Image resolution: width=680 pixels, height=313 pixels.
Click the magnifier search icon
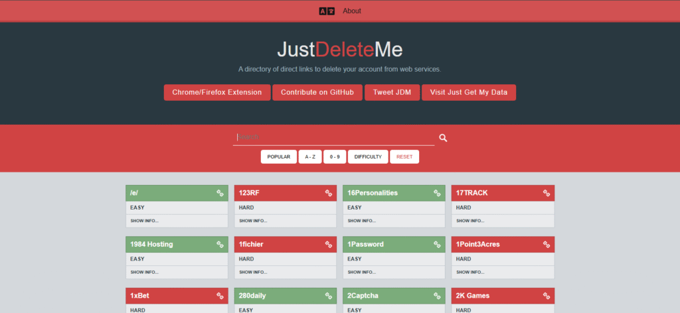pos(443,138)
